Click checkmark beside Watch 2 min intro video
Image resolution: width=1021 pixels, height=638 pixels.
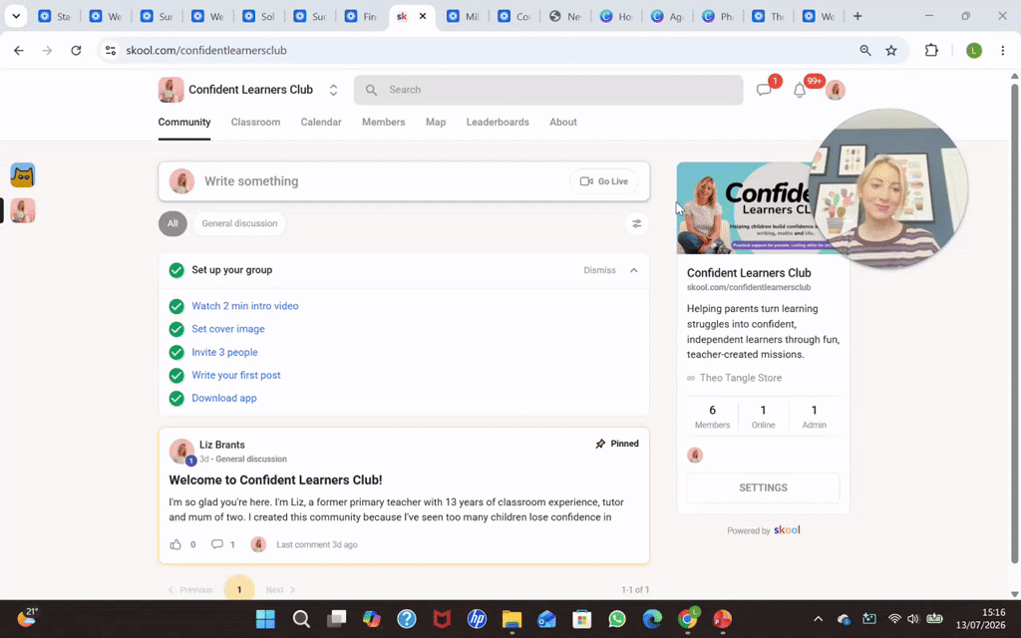[176, 306]
